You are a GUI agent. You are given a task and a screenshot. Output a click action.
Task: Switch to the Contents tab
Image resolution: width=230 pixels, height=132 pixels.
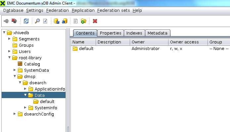(85, 33)
